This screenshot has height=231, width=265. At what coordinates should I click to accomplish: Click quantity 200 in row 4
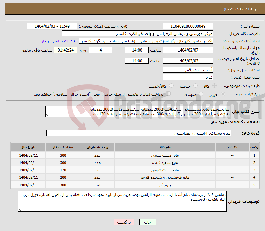(x=63, y=177)
